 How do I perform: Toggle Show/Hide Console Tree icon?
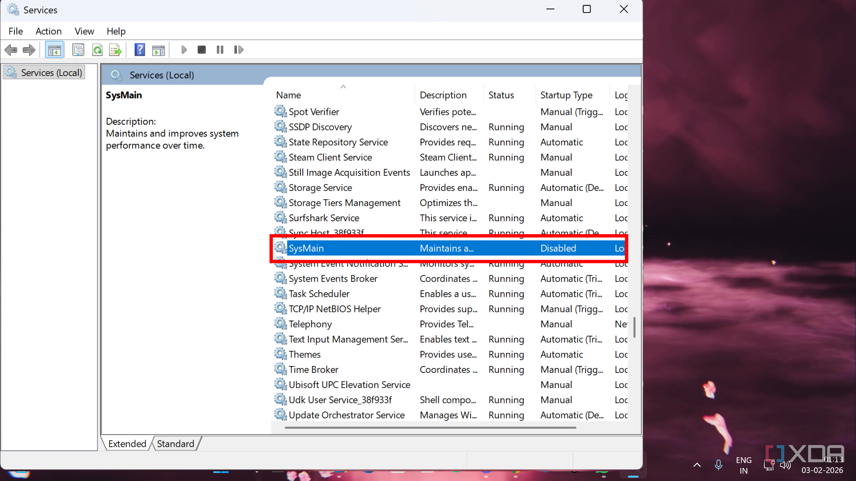point(54,50)
